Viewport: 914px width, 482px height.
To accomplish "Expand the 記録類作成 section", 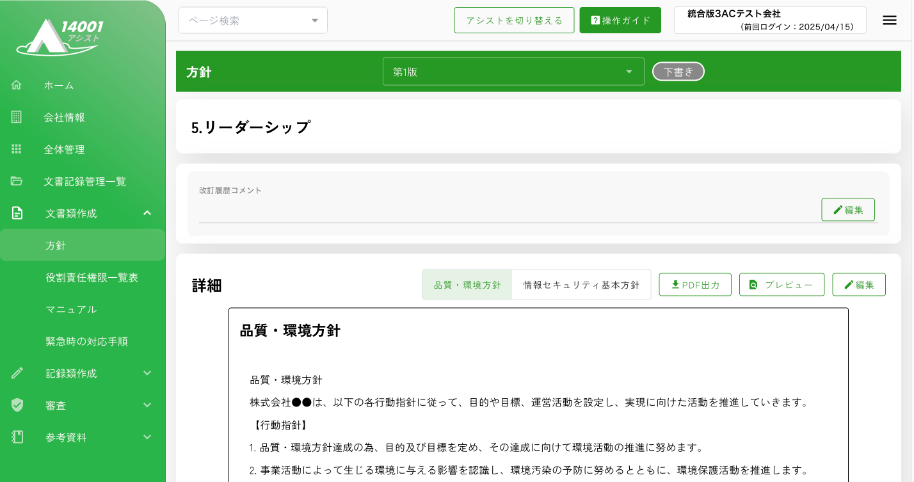I will (x=147, y=373).
